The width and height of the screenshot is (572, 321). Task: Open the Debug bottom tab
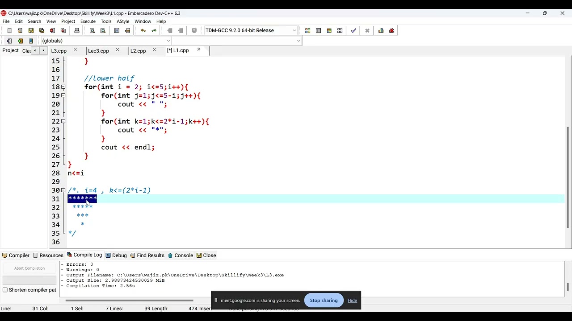[116, 255]
